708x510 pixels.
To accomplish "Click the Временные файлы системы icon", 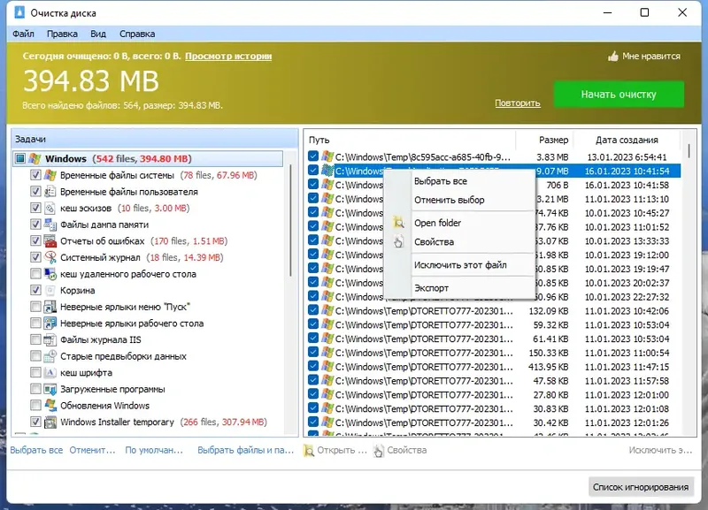I will 50,175.
